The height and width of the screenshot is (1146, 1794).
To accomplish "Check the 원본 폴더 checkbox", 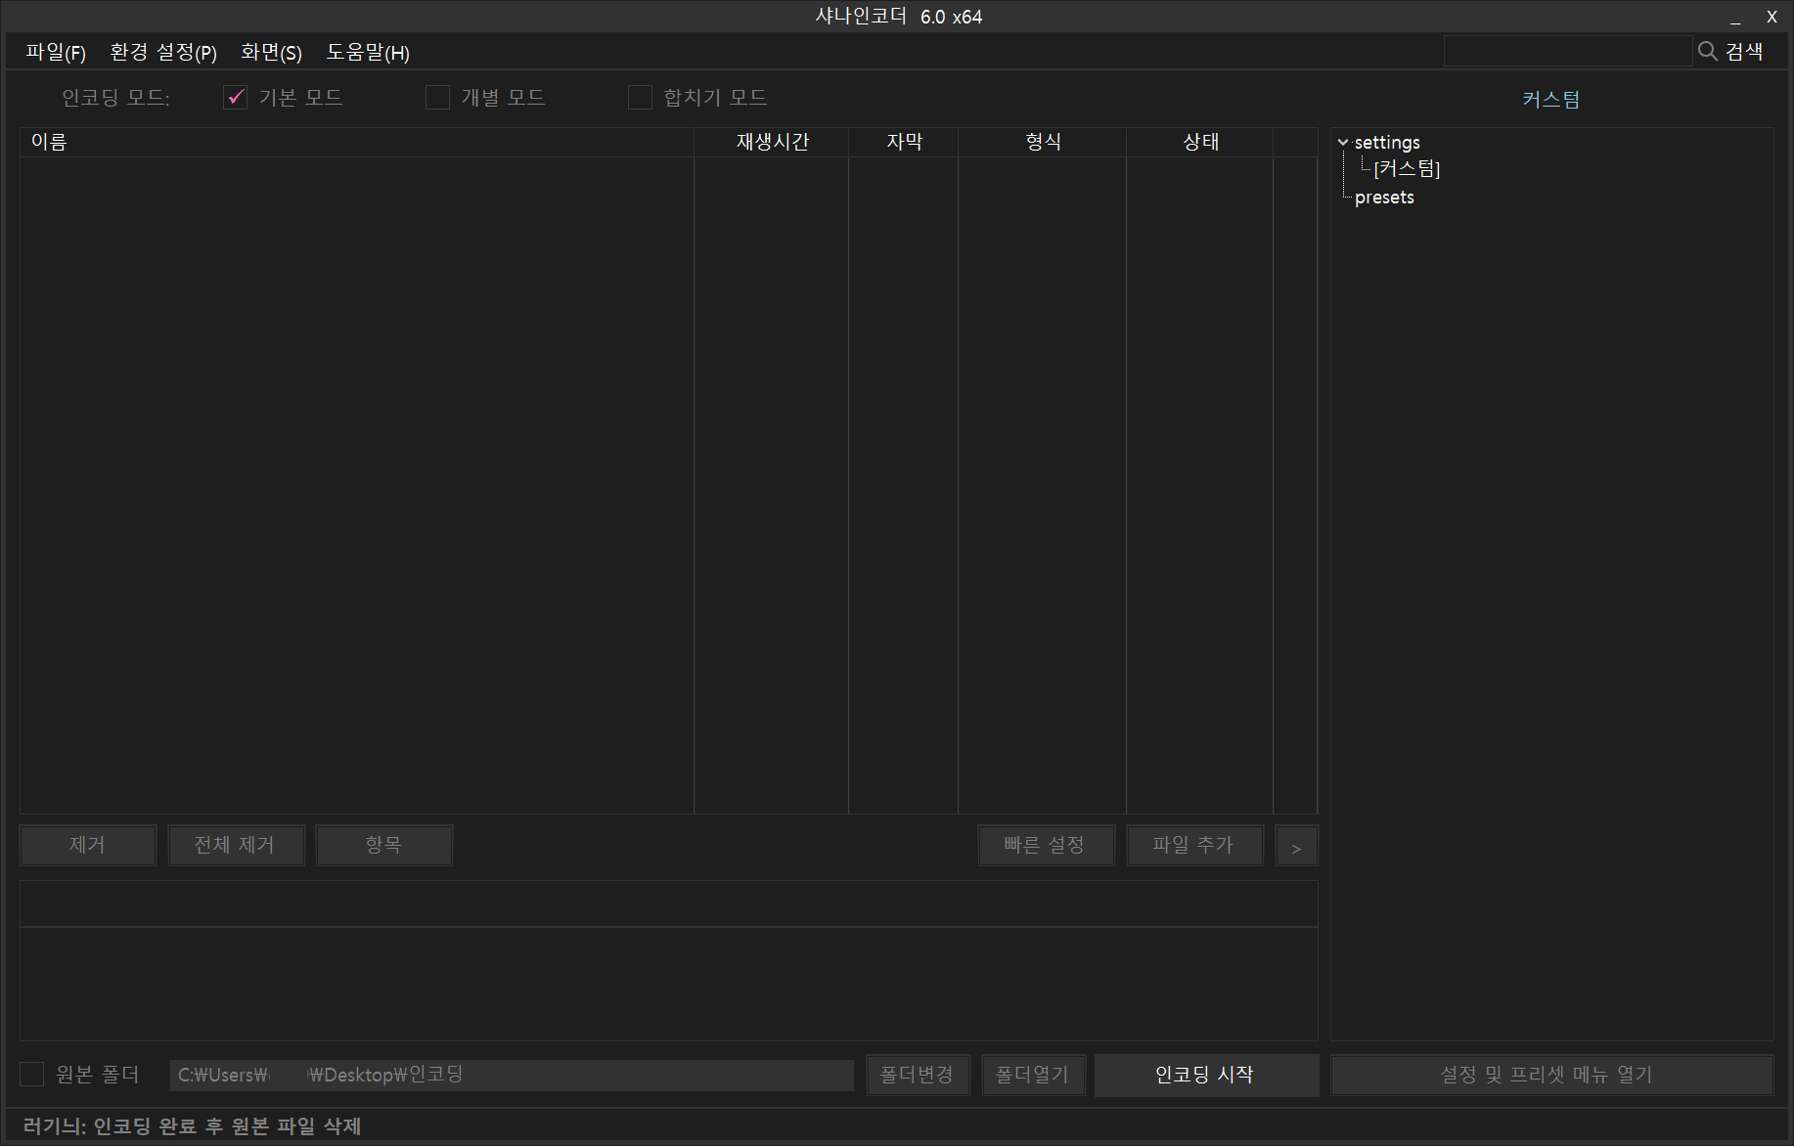I will (x=32, y=1074).
